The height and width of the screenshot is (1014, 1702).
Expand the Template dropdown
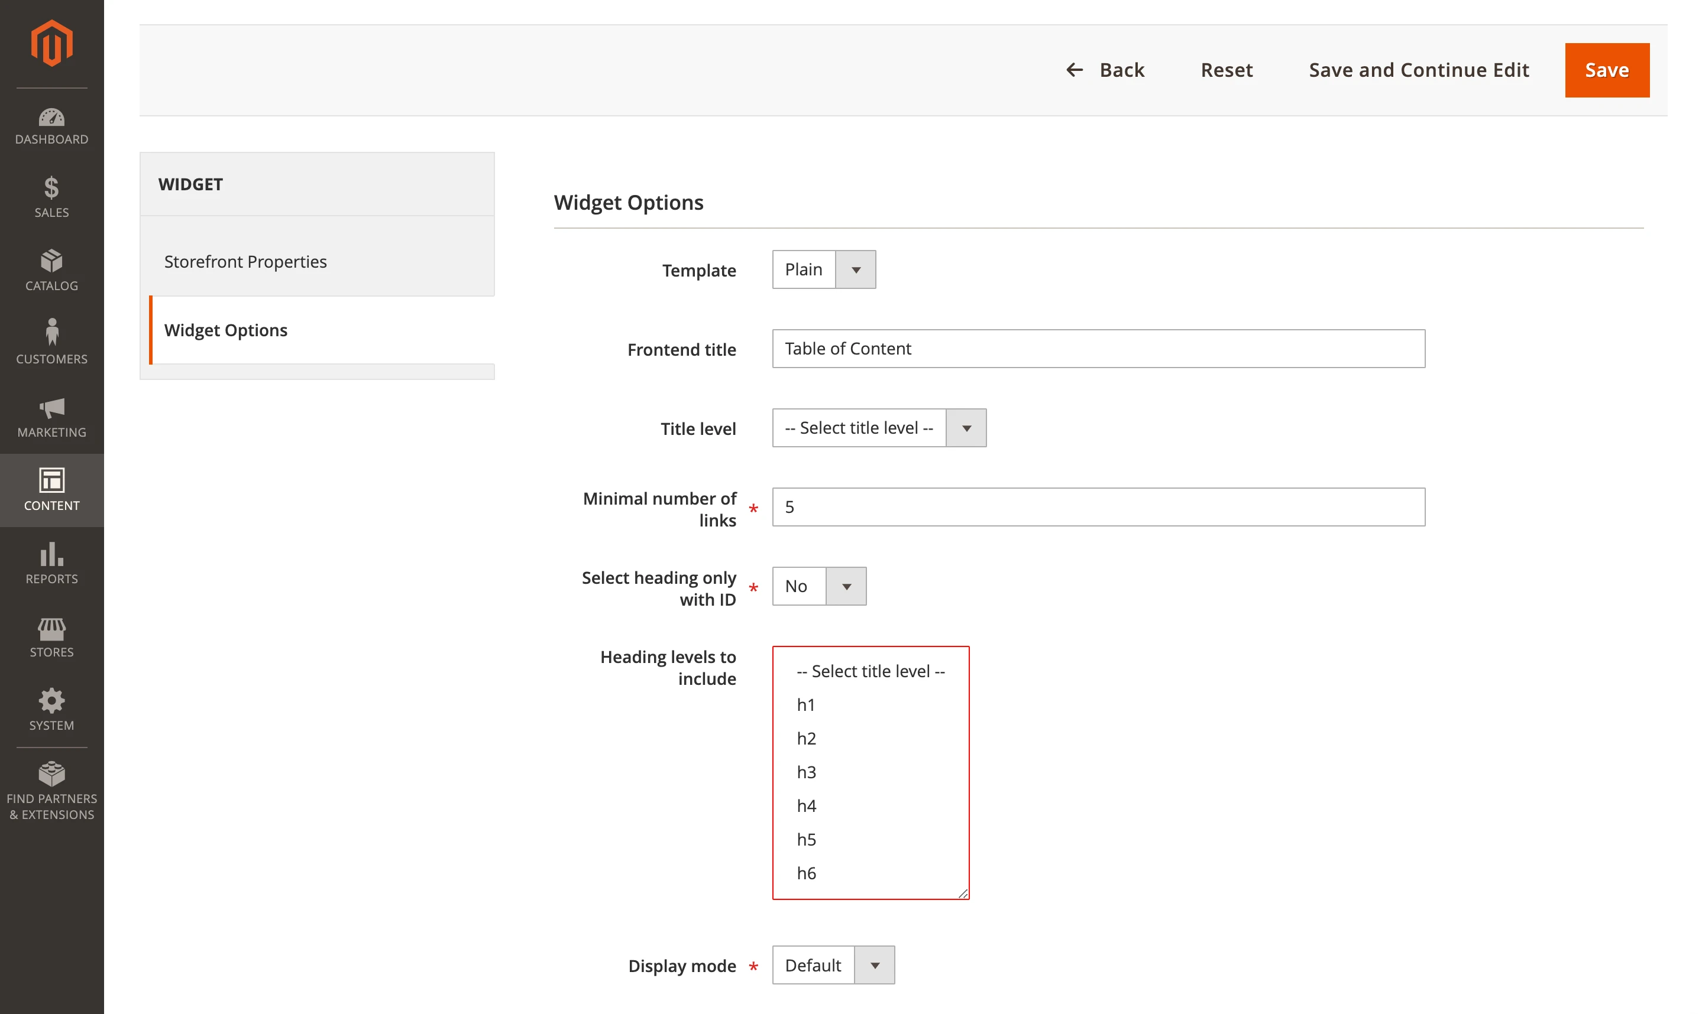click(x=823, y=269)
